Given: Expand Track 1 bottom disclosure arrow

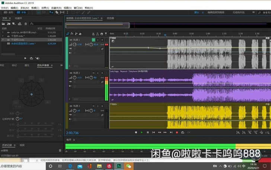Looking at the screenshot, I should [70, 66].
